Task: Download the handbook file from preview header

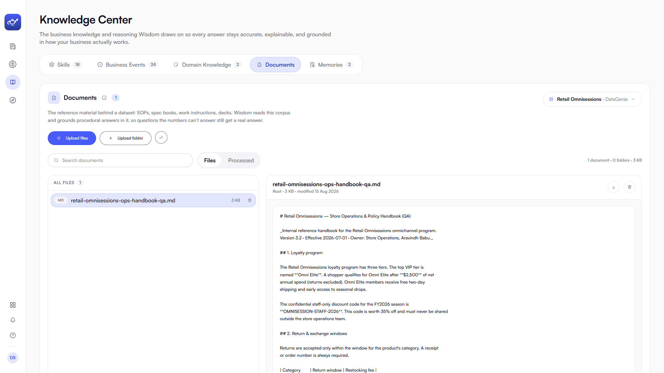Action: click(x=614, y=187)
